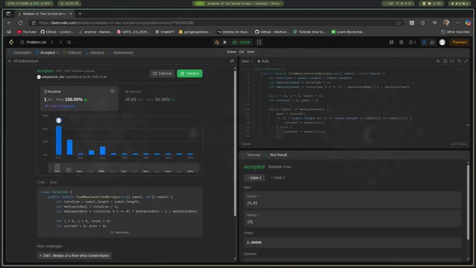Click the debugger icon beside Run

point(217,42)
